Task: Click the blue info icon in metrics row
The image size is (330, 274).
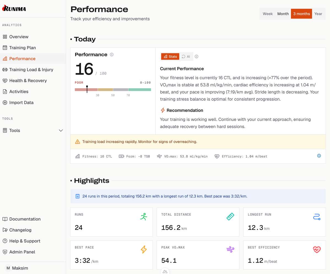Action: (x=319, y=156)
